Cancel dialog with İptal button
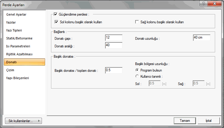 [209, 121]
